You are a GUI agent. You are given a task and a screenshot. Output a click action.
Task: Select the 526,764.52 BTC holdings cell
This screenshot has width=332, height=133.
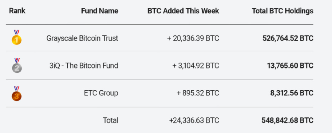[x=288, y=38]
